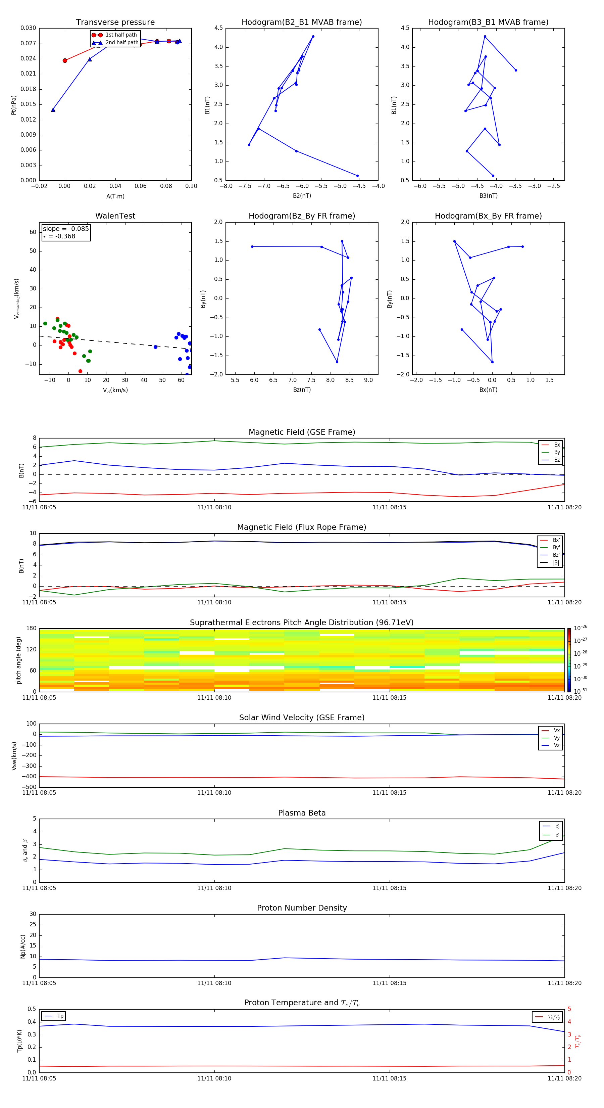Click the Bz' legend entry in flux rope panel
Viewport: 604px width, 1108px height.
pos(550,555)
